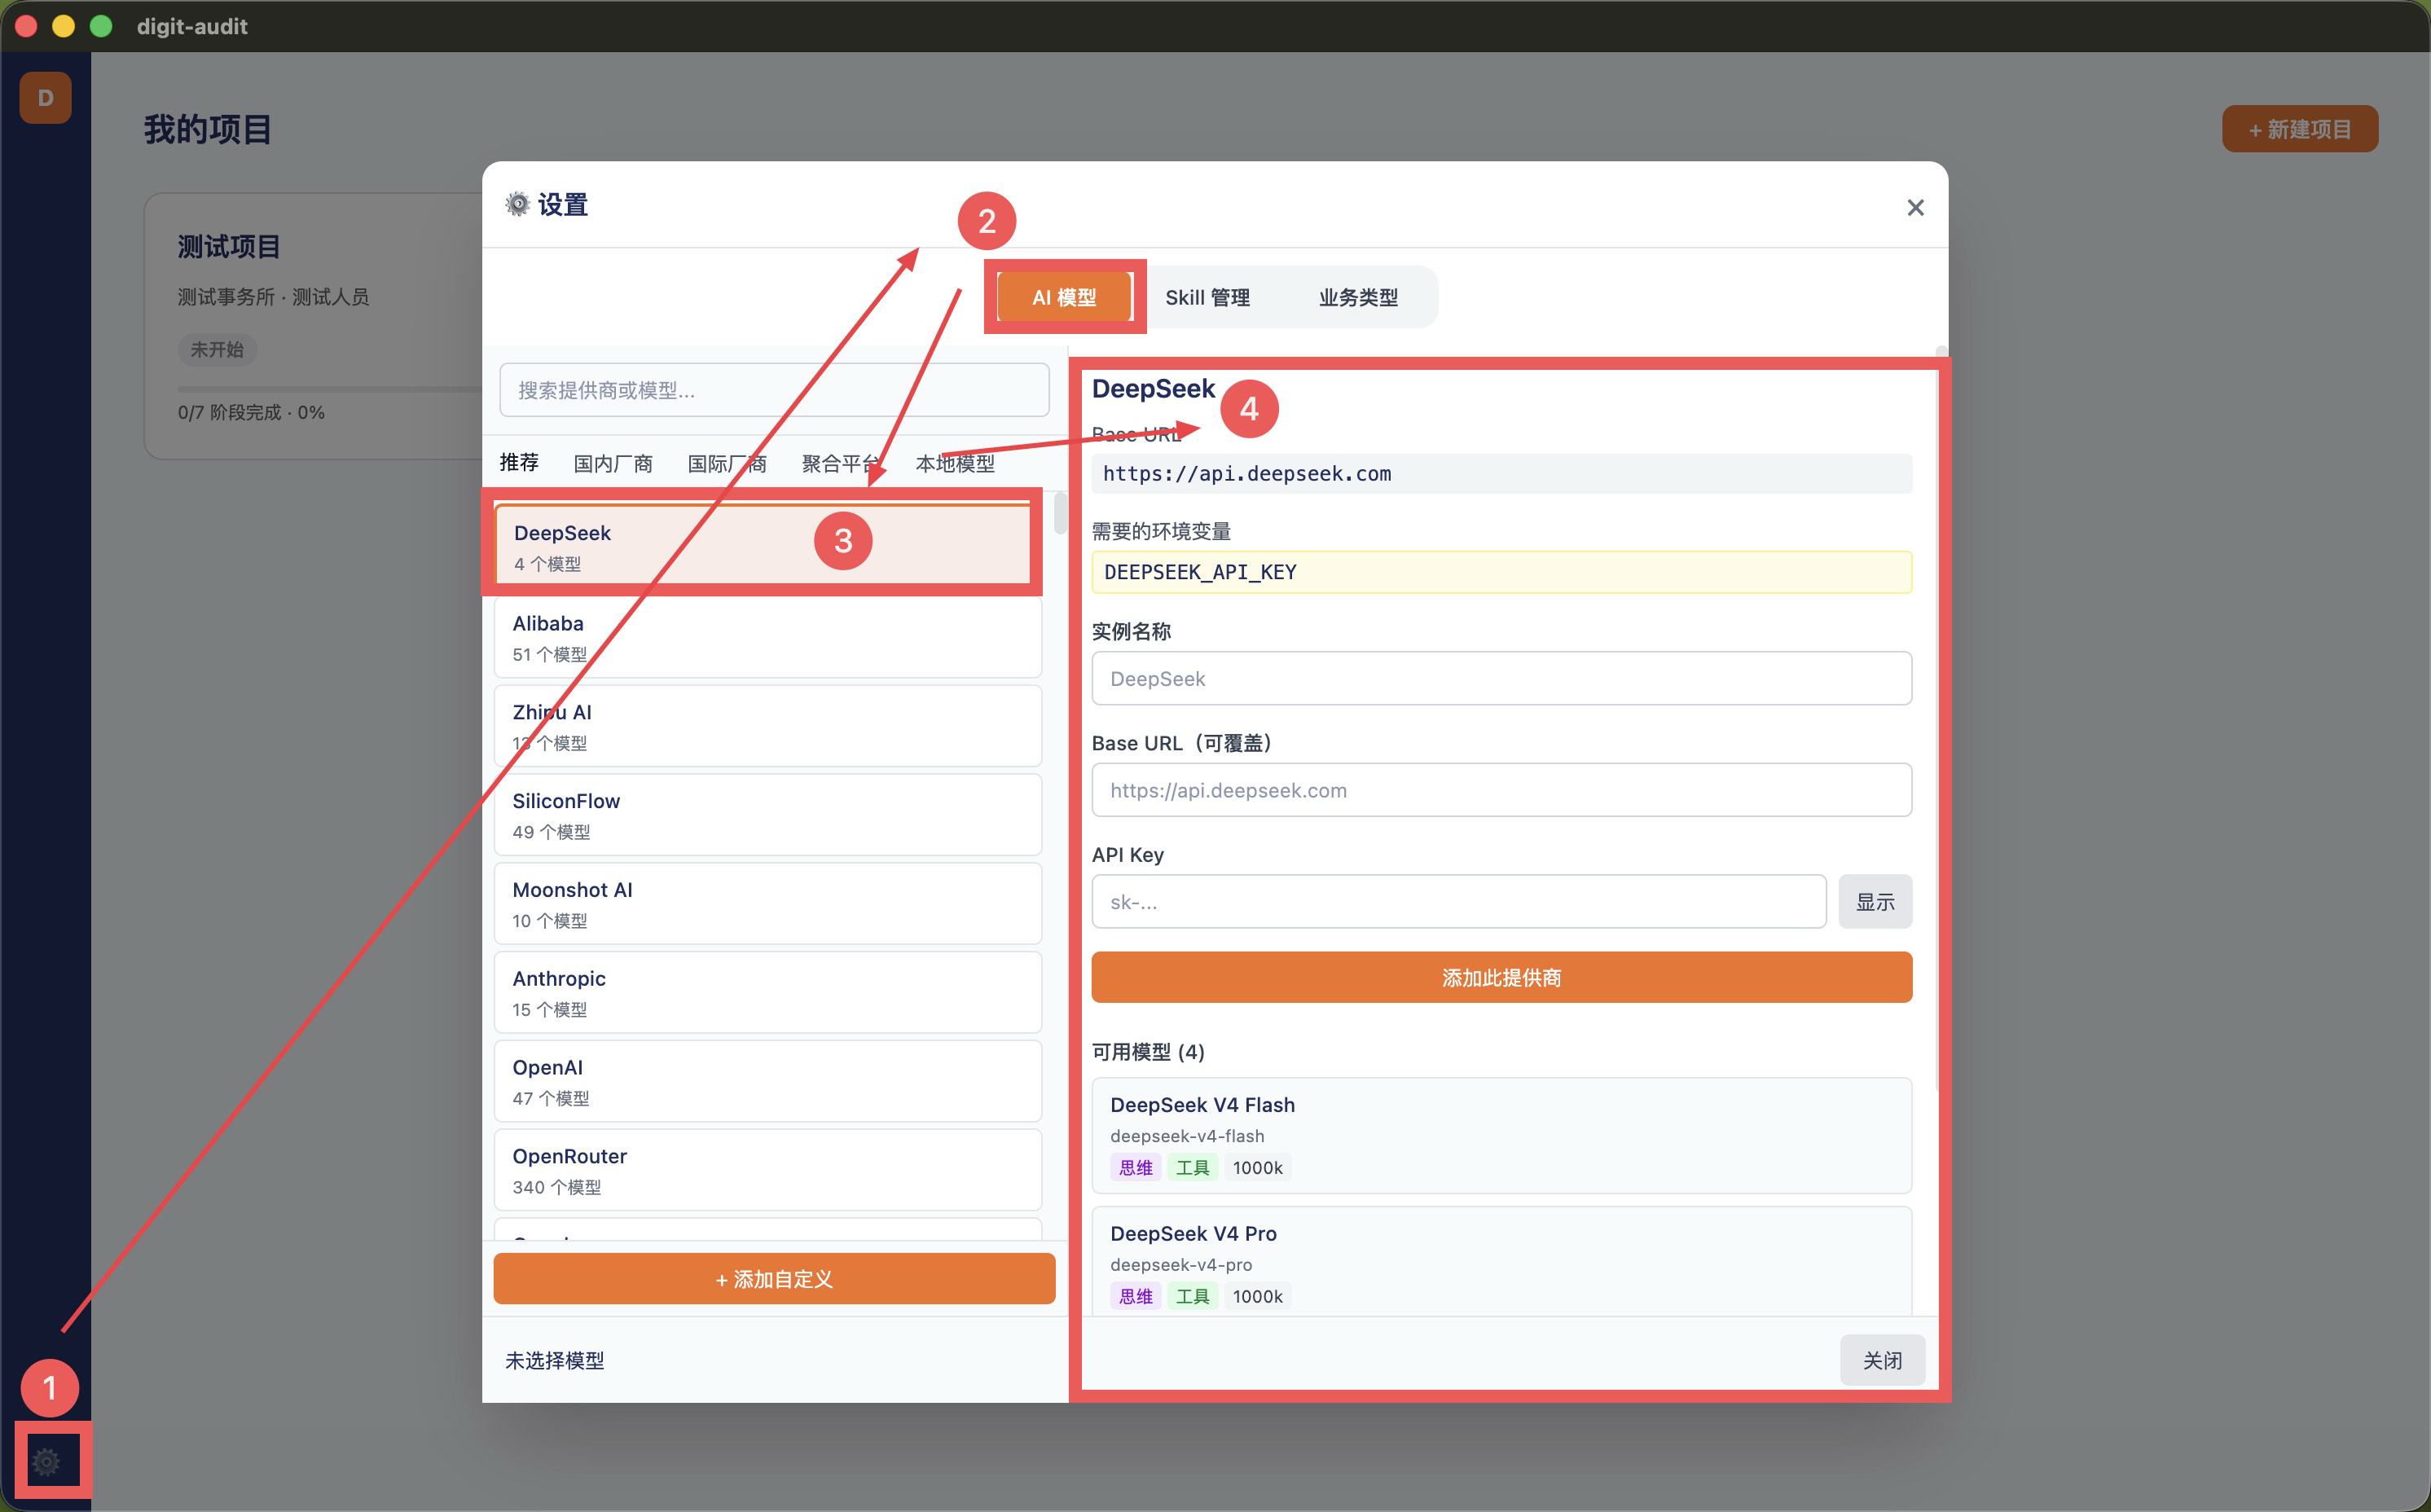This screenshot has height=1512, width=2431.
Task: Show 本地模型 providers
Action: click(x=955, y=463)
